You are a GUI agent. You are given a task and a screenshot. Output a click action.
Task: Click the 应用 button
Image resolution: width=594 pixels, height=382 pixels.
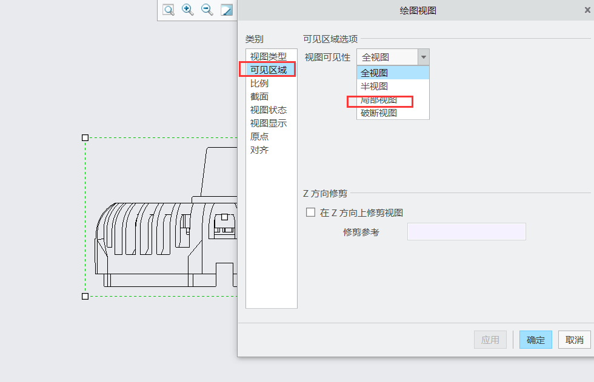490,340
